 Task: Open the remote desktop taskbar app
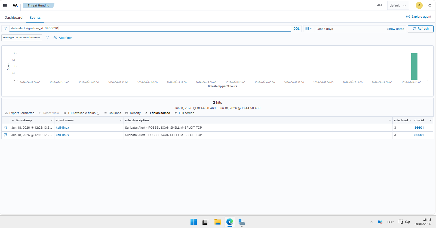point(241,222)
